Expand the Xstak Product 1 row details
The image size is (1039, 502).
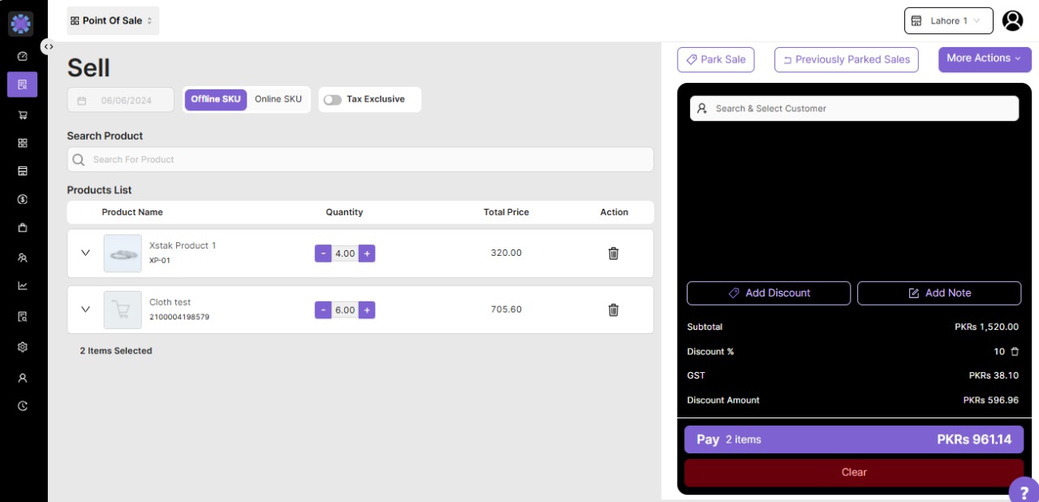(x=85, y=253)
